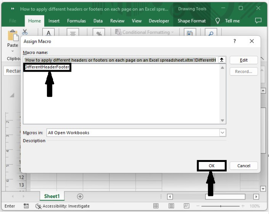Viewport: 269px width, 214px height.
Task: Select DifferentHeaderFooter macro in list
Action: (x=47, y=67)
